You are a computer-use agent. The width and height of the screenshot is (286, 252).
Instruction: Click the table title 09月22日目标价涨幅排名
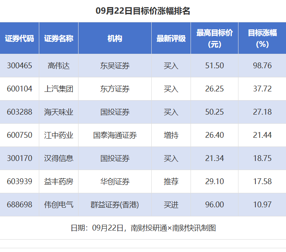143,11
